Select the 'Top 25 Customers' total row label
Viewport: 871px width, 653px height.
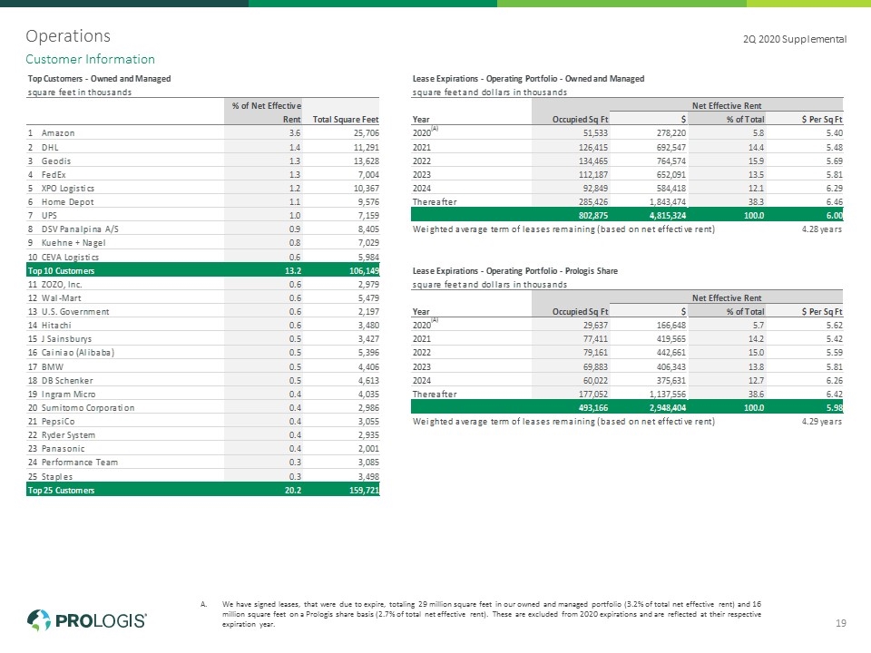(61, 491)
